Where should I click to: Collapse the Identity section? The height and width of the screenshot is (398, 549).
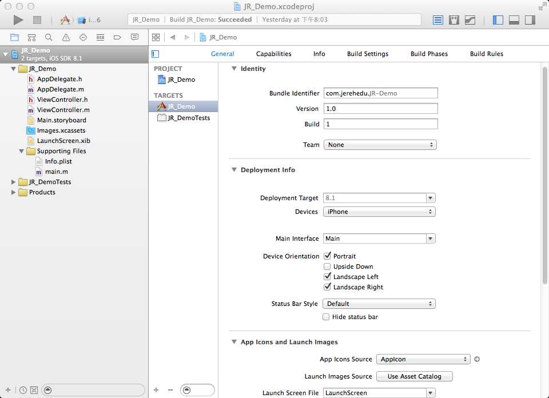click(234, 69)
